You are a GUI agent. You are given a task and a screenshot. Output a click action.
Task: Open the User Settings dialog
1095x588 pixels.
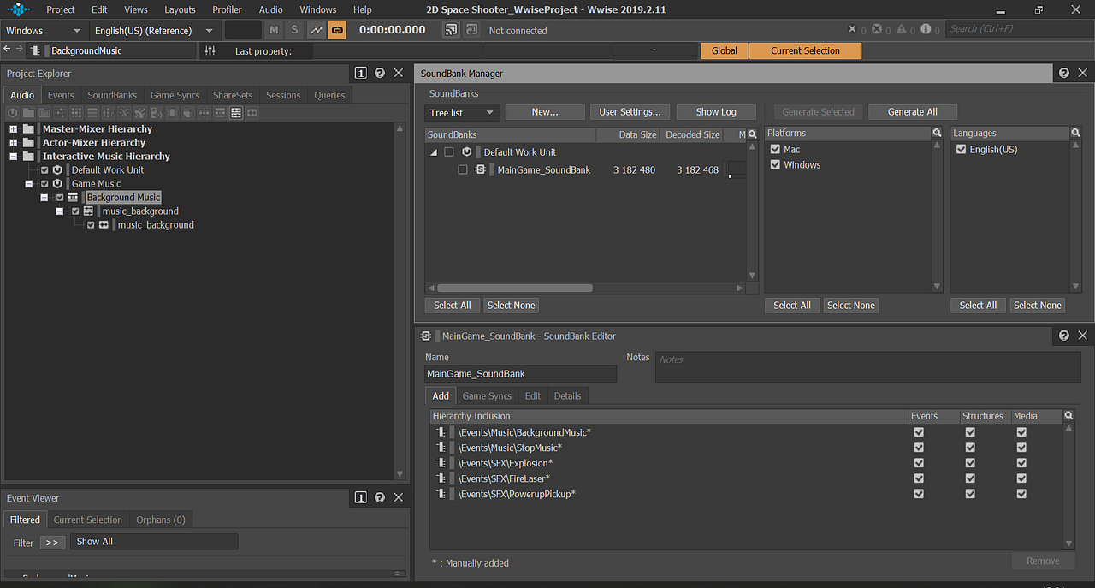pyautogui.click(x=629, y=111)
